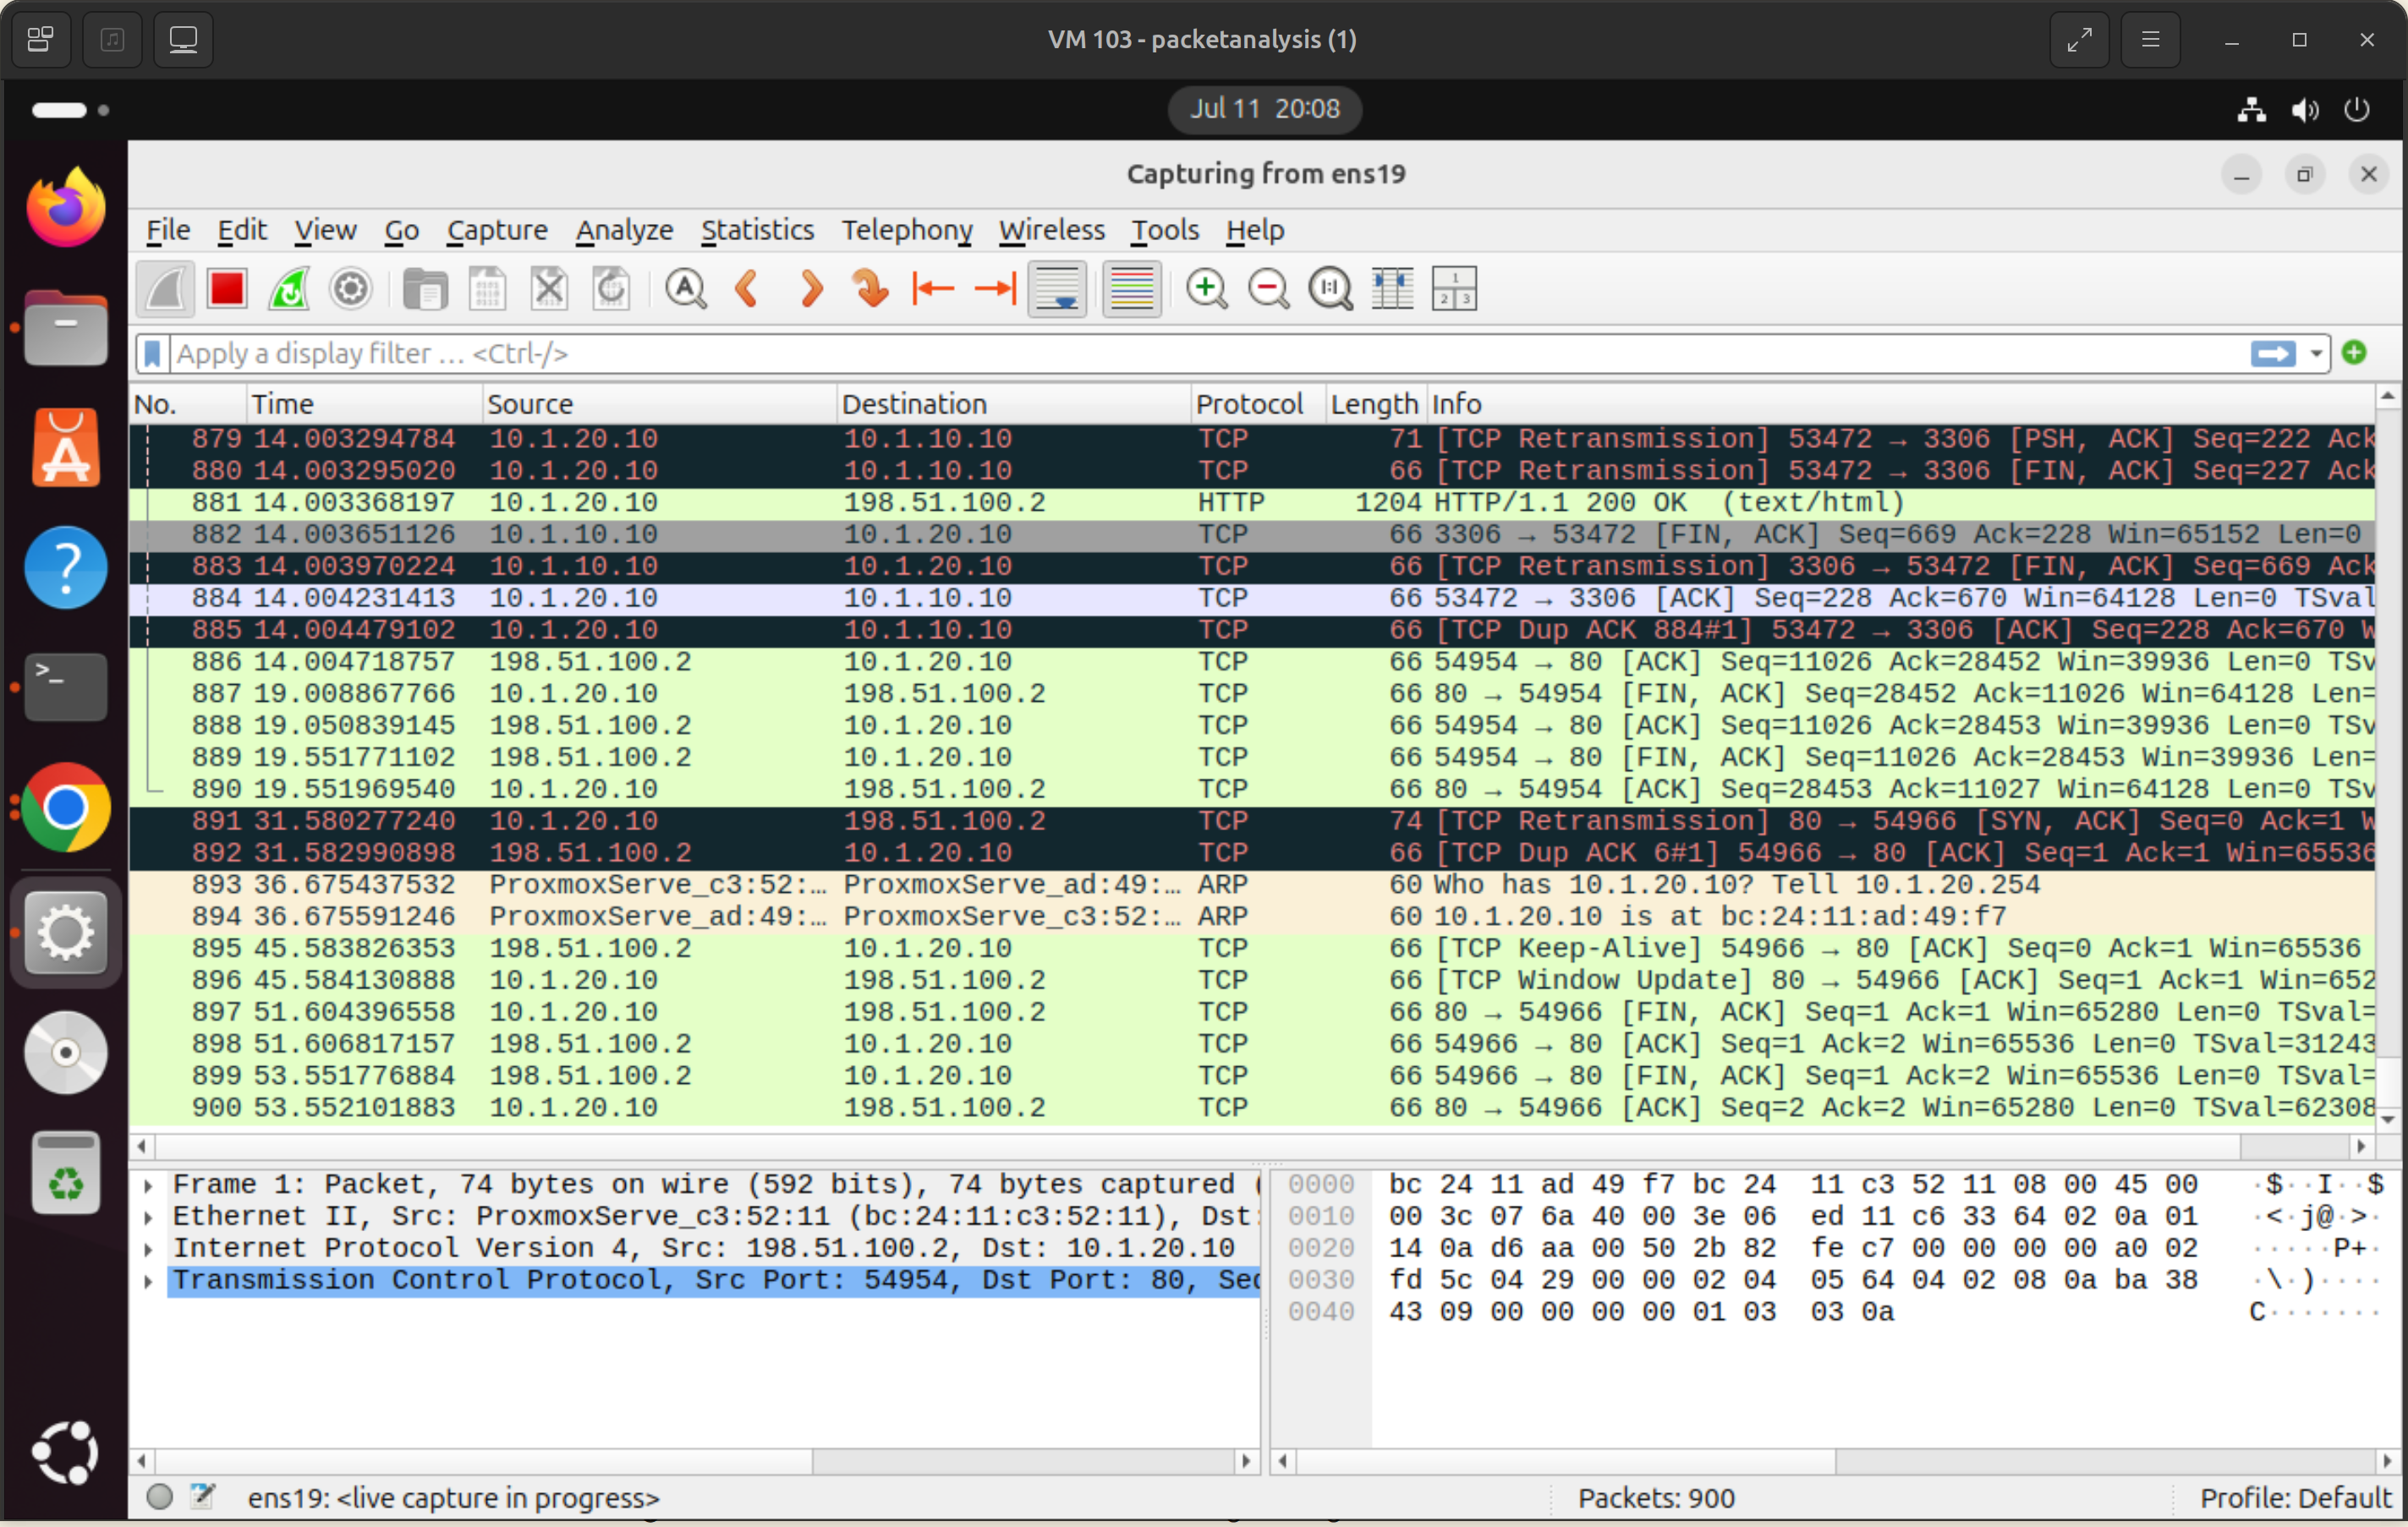Viewport: 2408px width, 1527px height.
Task: Click Profile: Default in status bar
Action: [x=2295, y=1498]
